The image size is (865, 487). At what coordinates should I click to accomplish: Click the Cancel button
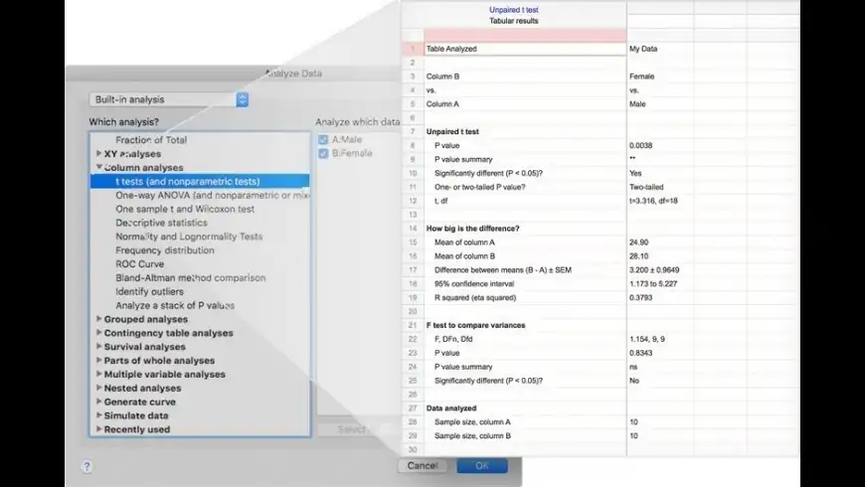point(423,466)
